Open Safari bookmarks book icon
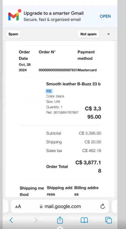The height and width of the screenshot is (229, 126). coord(84,220)
